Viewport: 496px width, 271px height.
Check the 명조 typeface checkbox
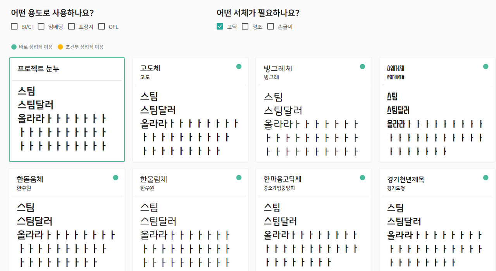245,26
